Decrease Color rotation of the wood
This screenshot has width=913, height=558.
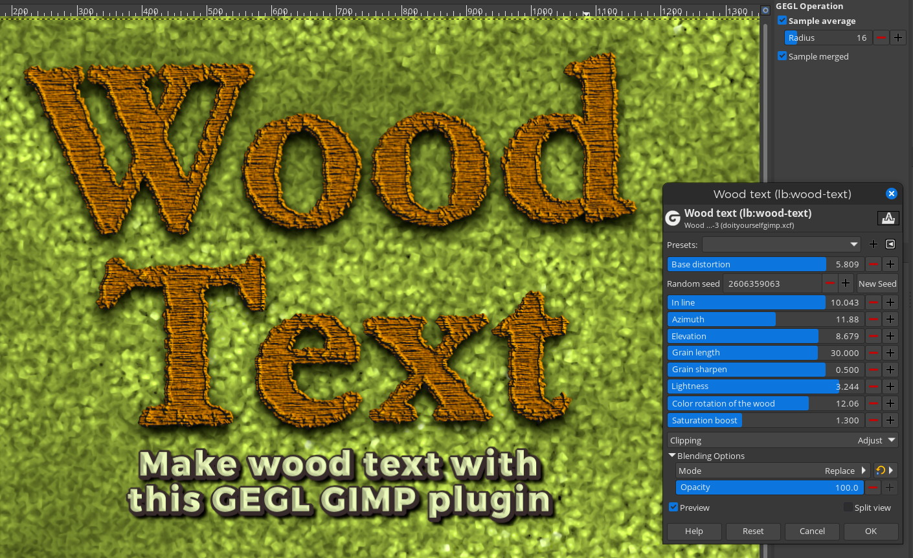pos(874,403)
